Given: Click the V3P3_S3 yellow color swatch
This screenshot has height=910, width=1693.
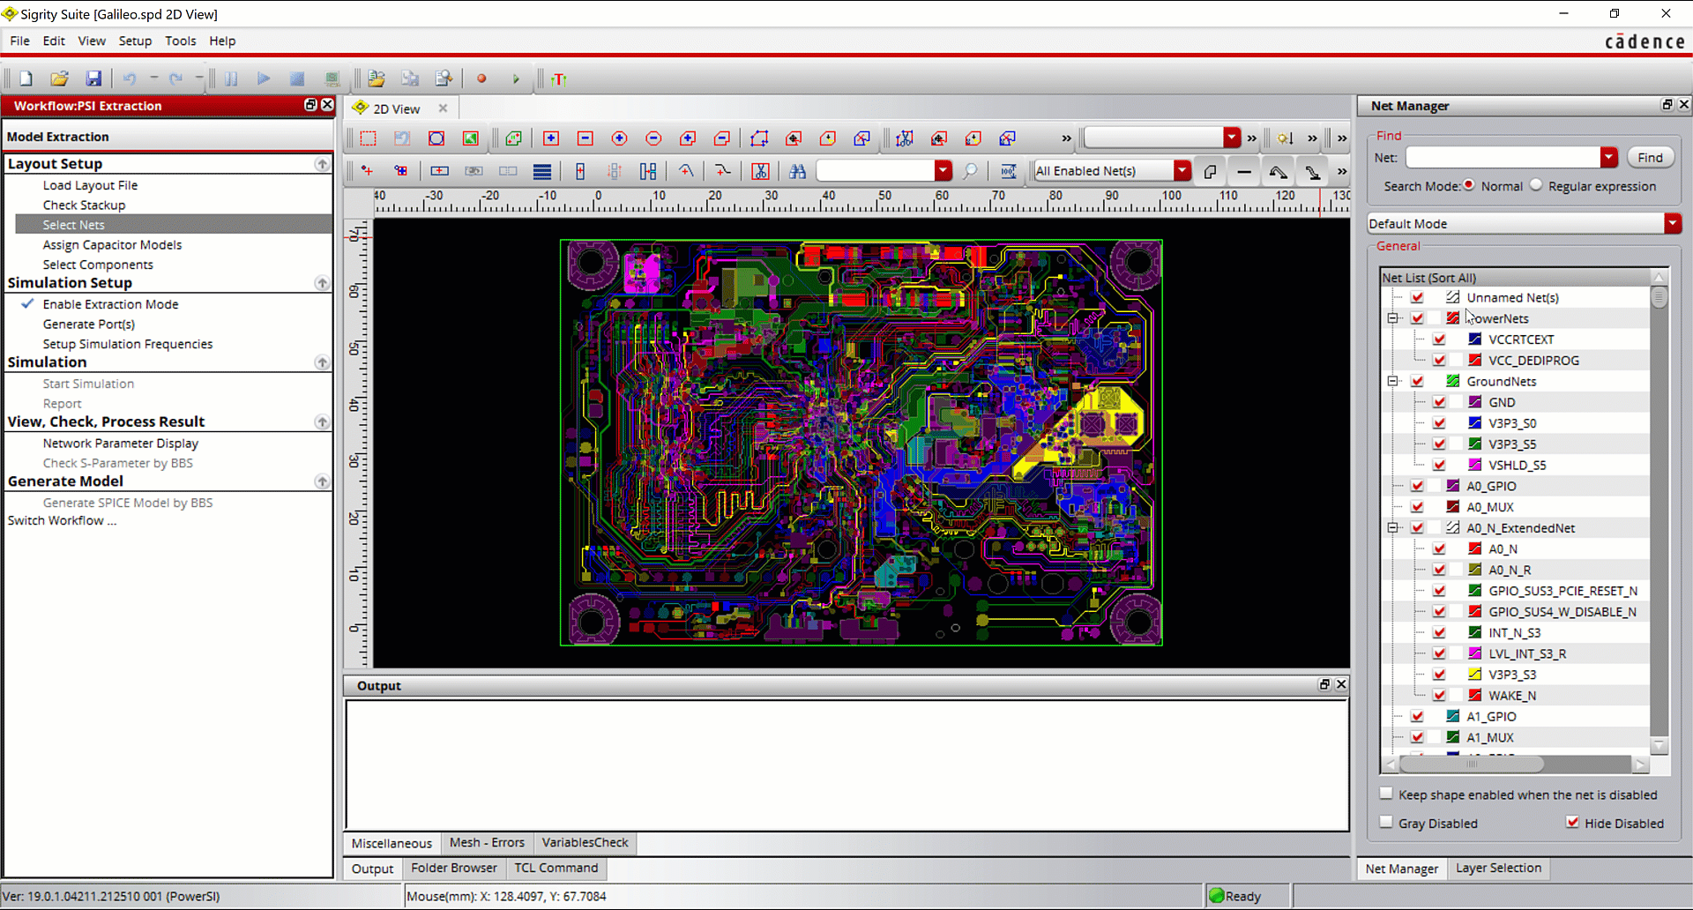Looking at the screenshot, I should point(1474,675).
